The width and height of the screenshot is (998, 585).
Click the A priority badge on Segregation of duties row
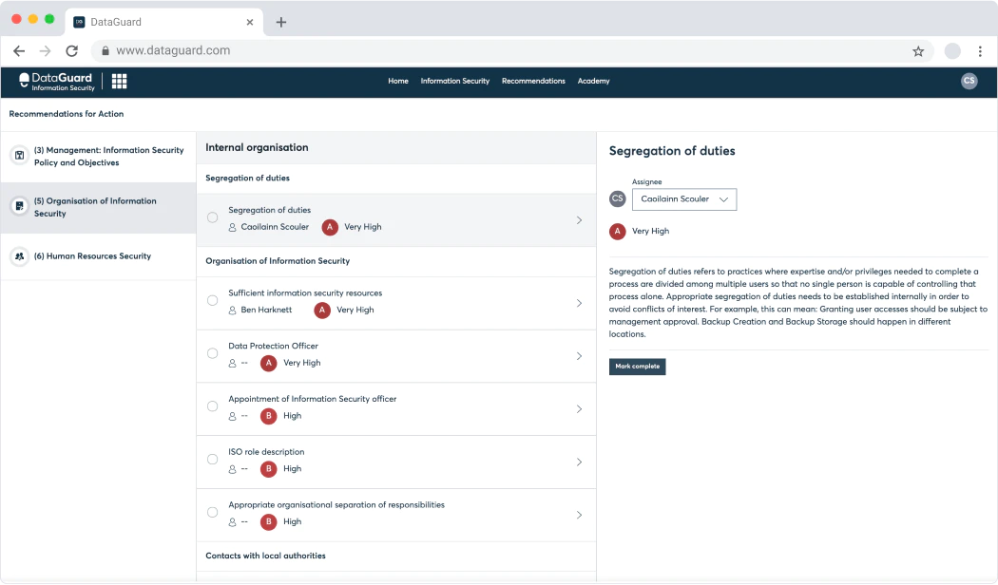pos(330,227)
